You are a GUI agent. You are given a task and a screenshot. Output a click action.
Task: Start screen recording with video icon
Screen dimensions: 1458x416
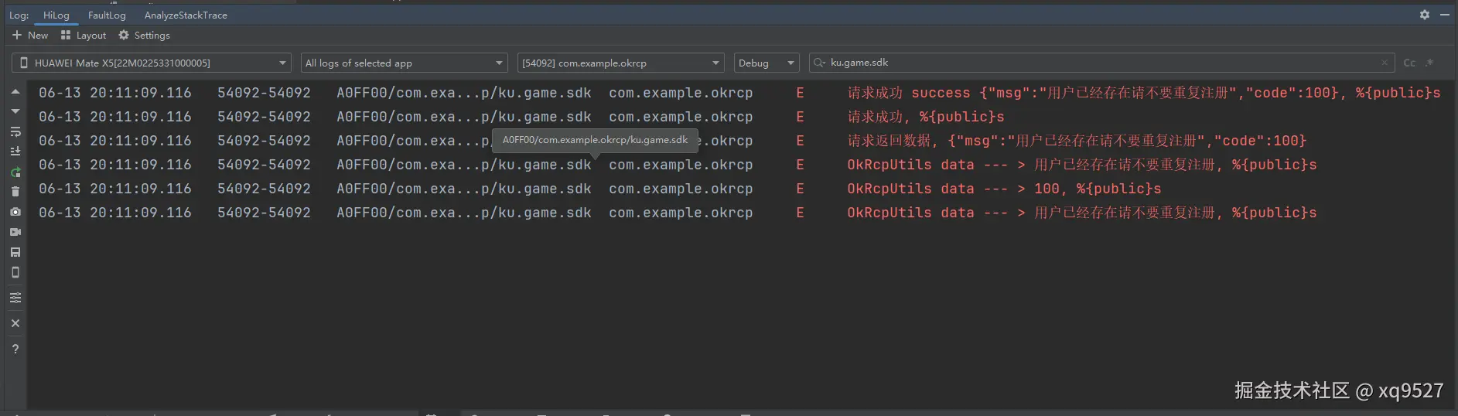(x=15, y=231)
